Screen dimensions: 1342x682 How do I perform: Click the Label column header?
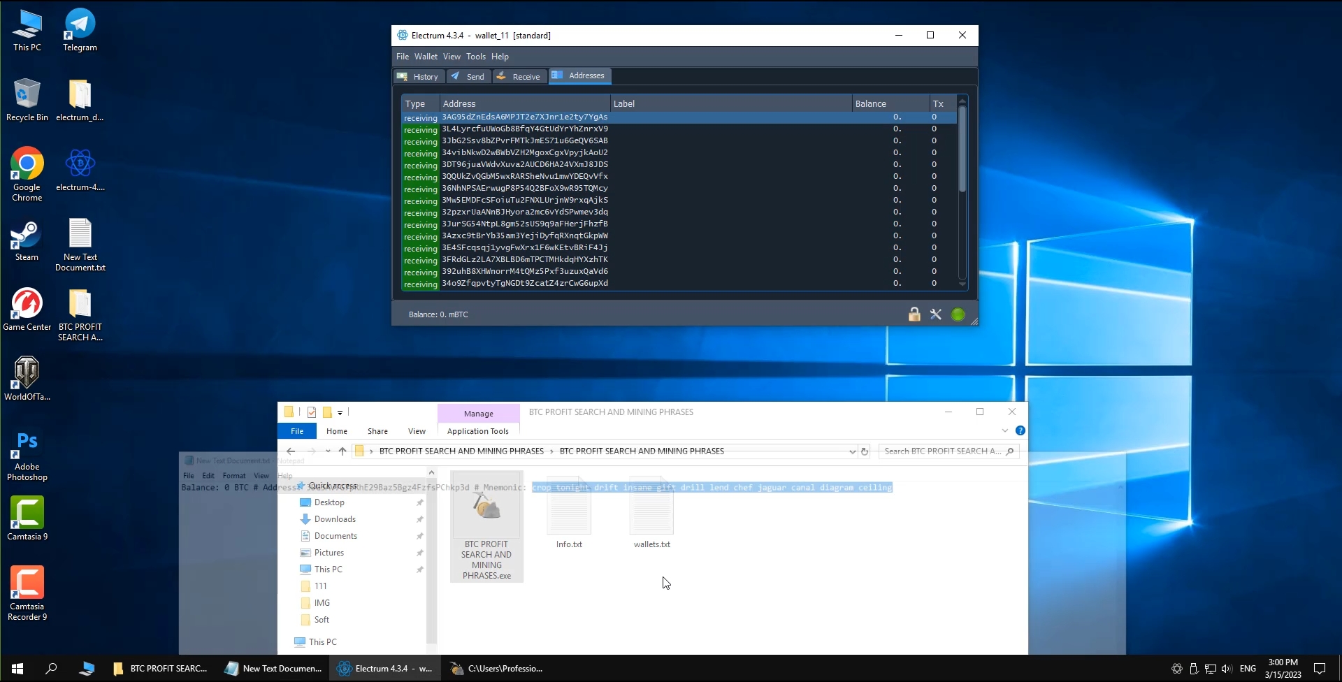731,103
